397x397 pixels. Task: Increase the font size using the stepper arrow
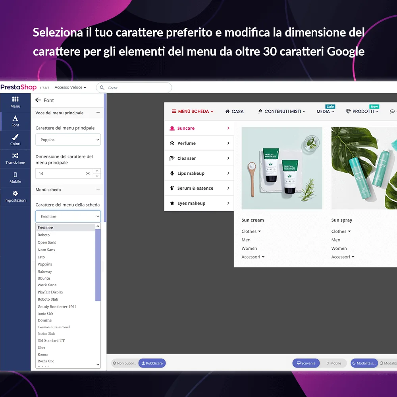(97, 171)
